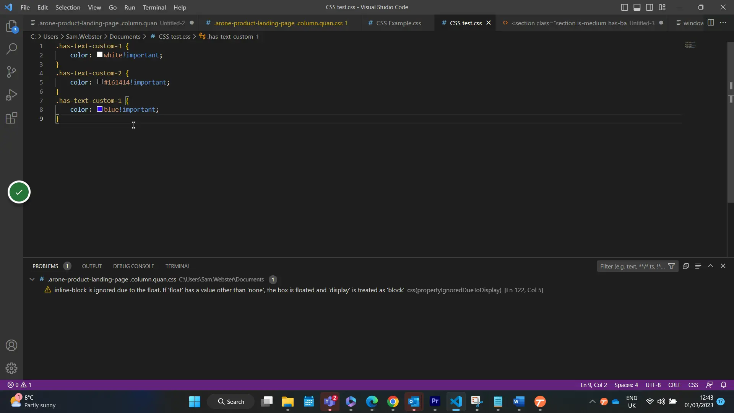
Task: Click the feedback icon in status bar
Action: [x=710, y=385]
